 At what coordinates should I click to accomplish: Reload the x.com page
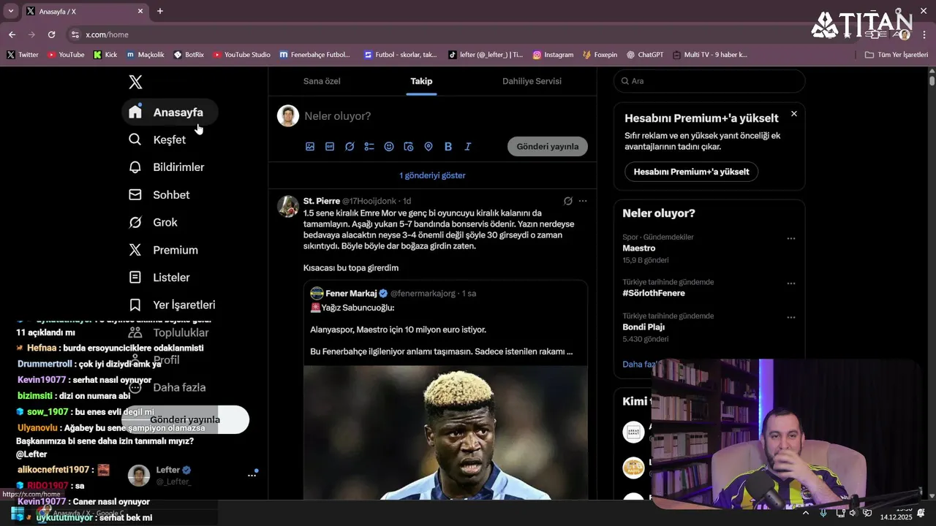51,34
